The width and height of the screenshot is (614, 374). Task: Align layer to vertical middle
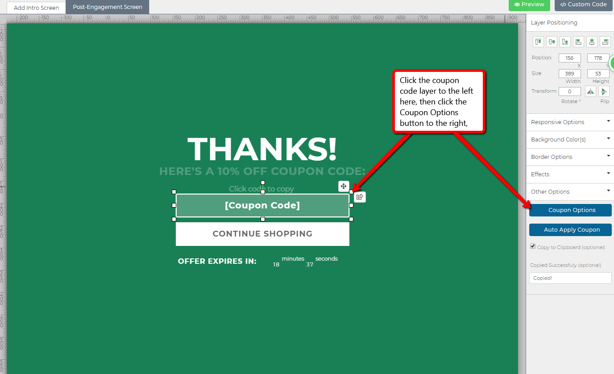pos(552,42)
